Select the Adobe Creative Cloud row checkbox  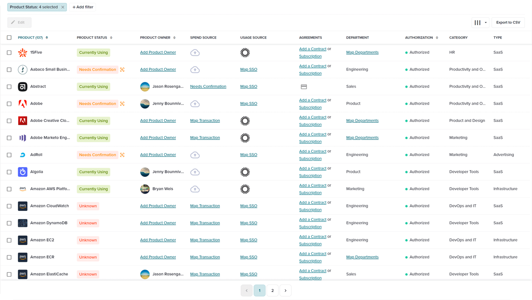tap(9, 121)
